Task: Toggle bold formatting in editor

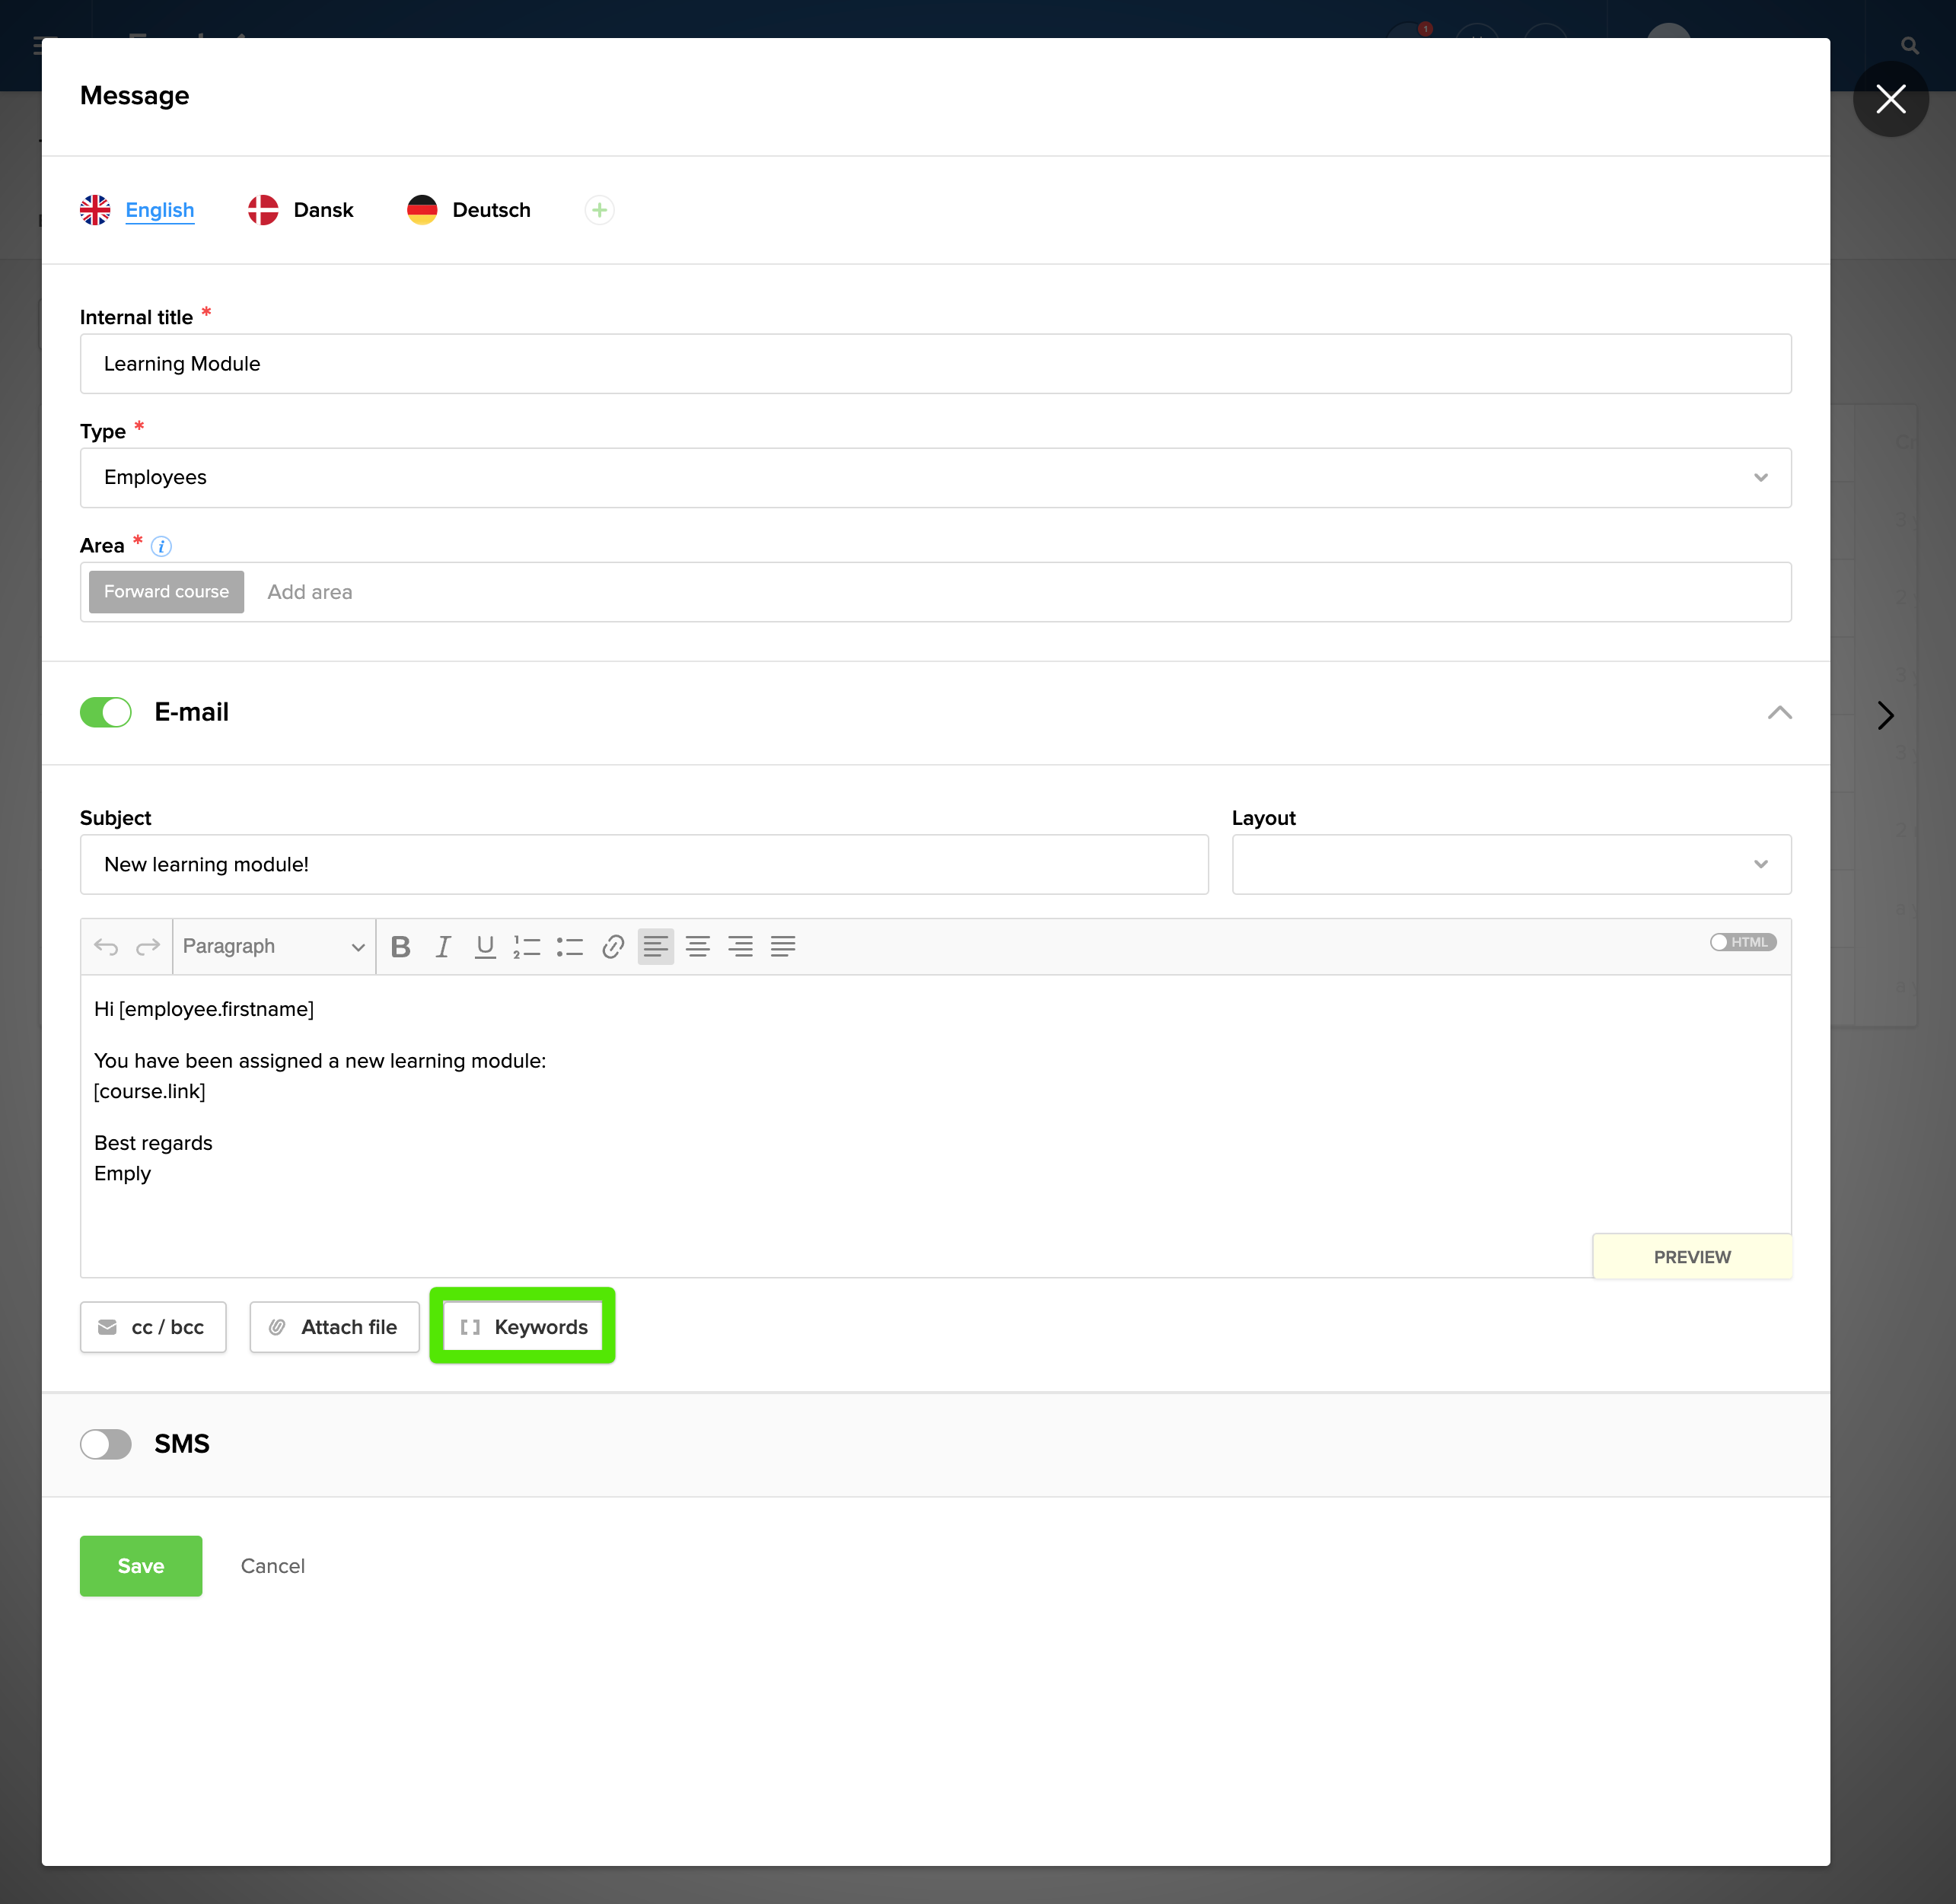Action: pyautogui.click(x=400, y=946)
